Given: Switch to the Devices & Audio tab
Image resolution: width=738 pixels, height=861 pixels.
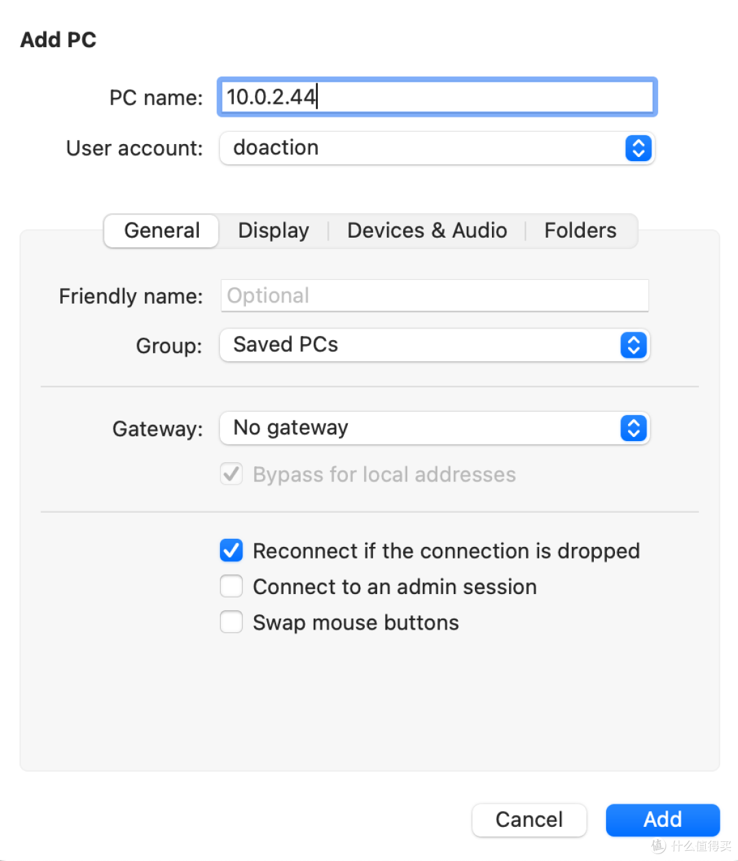Looking at the screenshot, I should coord(427,231).
